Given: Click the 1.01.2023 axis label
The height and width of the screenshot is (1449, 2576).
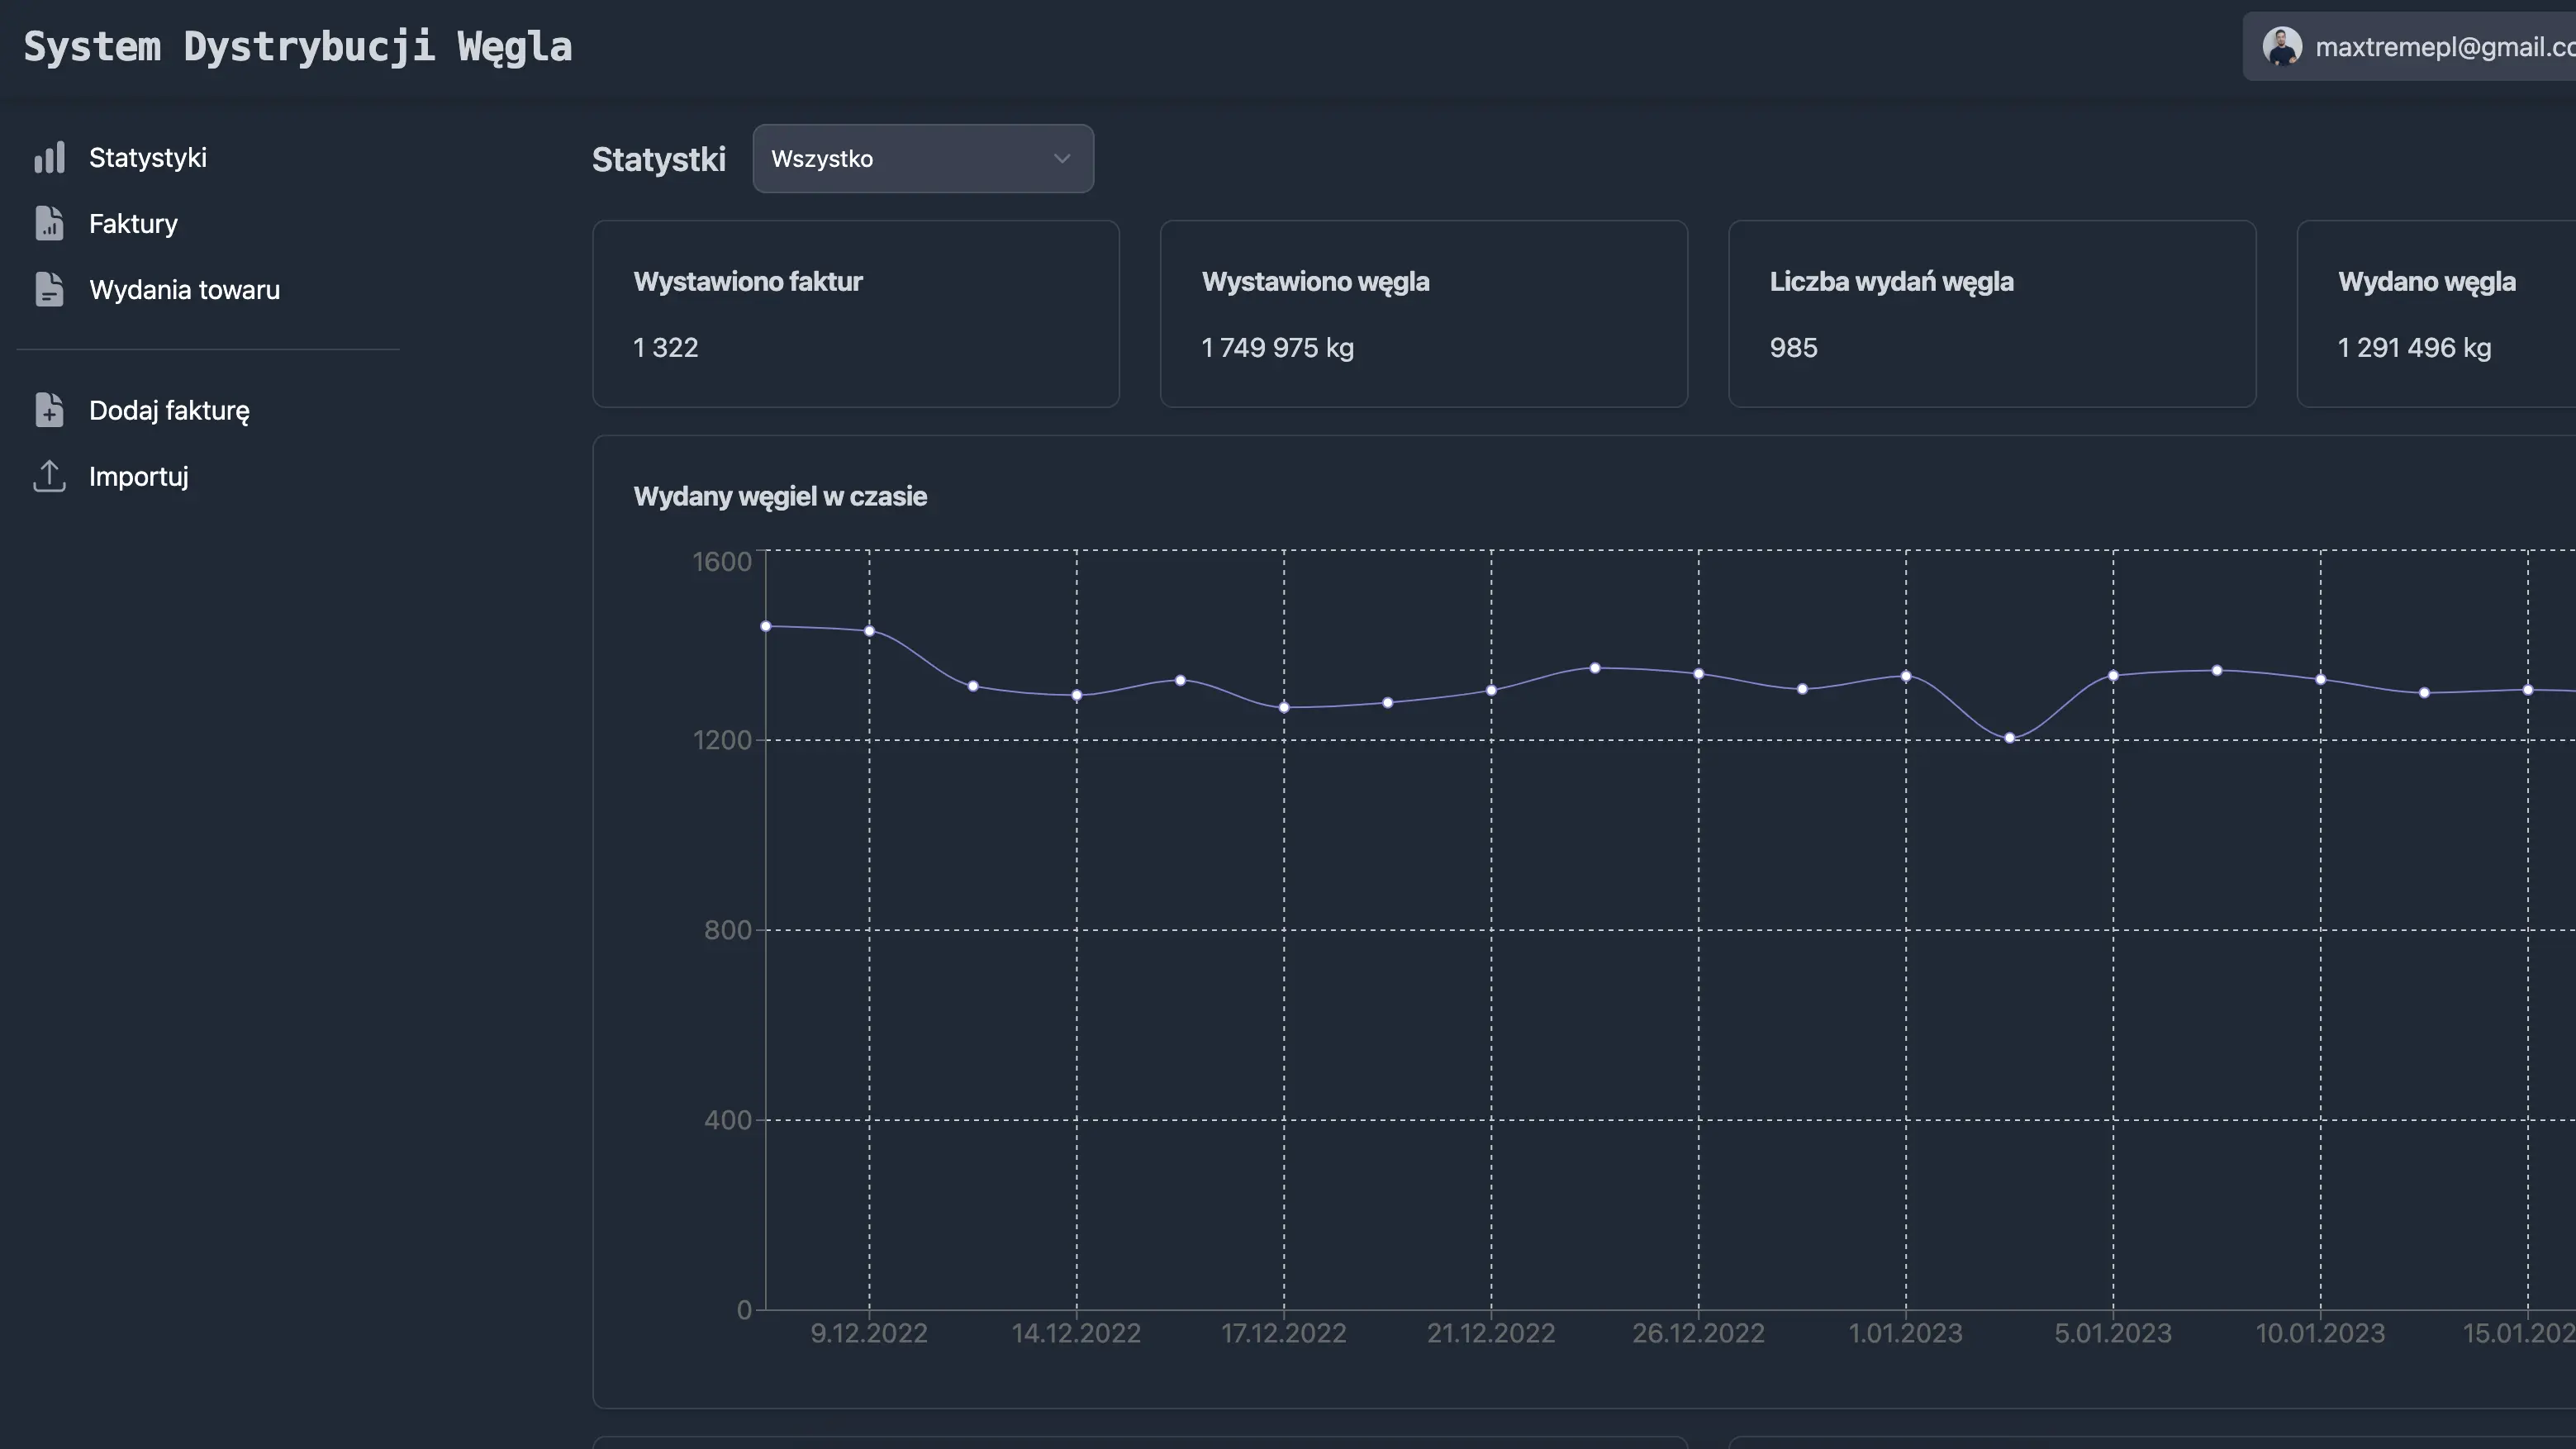Looking at the screenshot, I should (x=1905, y=1333).
